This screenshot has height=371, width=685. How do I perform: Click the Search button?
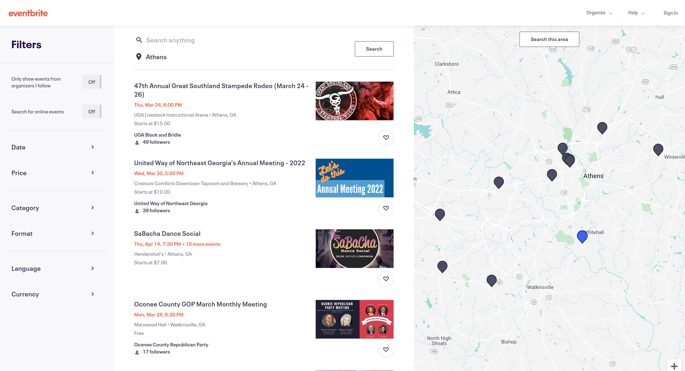point(374,49)
